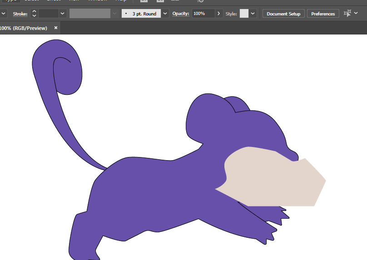
Task: Click the Opacity 100% input field
Action: point(203,14)
